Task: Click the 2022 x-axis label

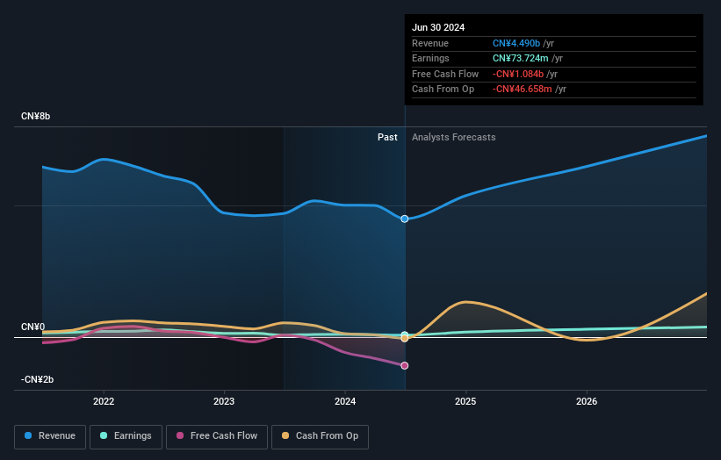Action: point(104,401)
